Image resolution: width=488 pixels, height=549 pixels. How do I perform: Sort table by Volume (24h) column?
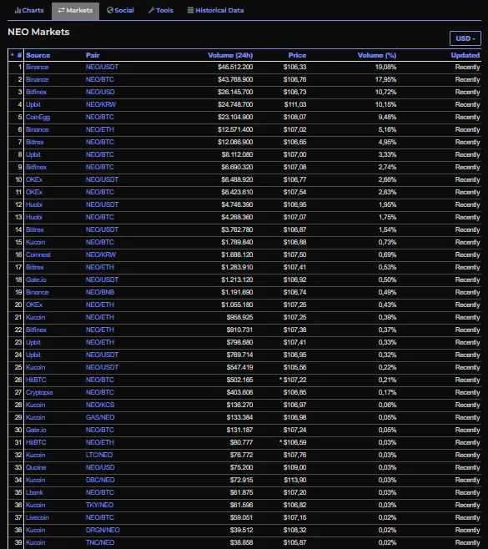pyautogui.click(x=230, y=55)
